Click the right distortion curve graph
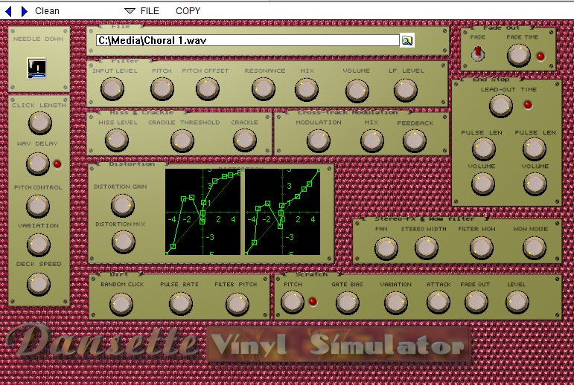The width and height of the screenshot is (574, 385). click(x=283, y=212)
